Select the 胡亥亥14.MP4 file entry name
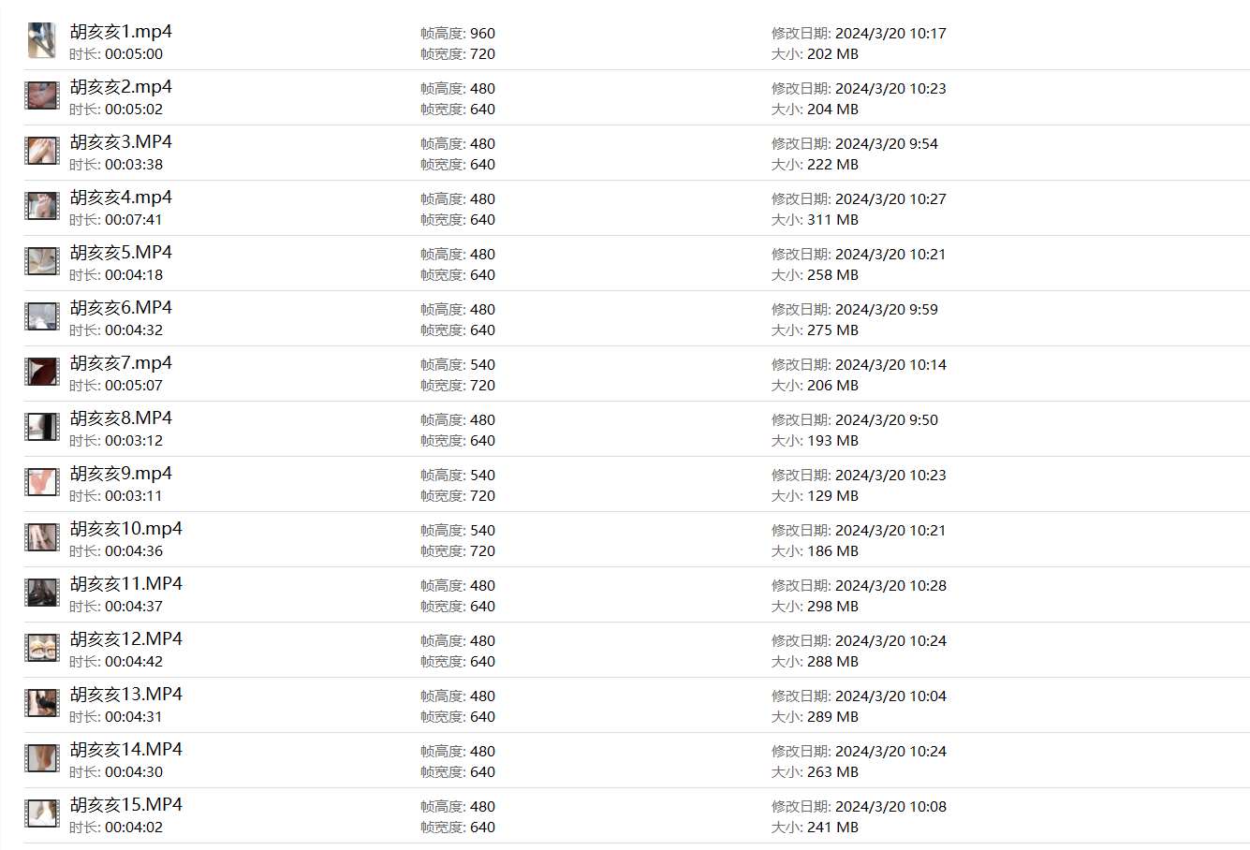The height and width of the screenshot is (850, 1250). click(x=125, y=750)
